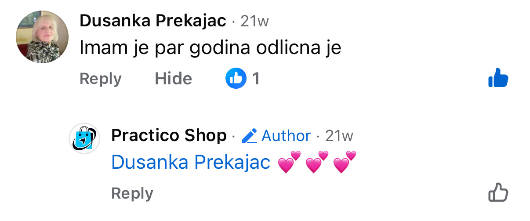The height and width of the screenshot is (221, 530).
Task: Click the middle pink hearts emoji
Action: 317,162
